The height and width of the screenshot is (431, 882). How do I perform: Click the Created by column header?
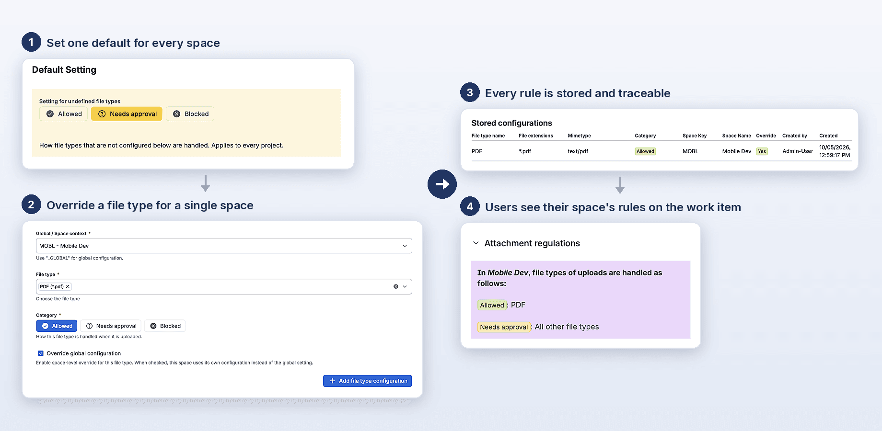pyautogui.click(x=795, y=136)
